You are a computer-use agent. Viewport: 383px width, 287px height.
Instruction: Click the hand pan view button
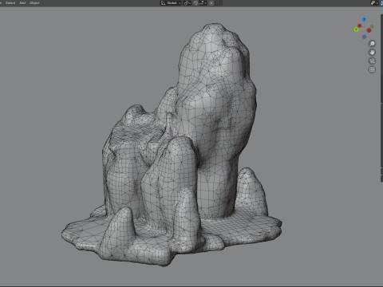[372, 52]
